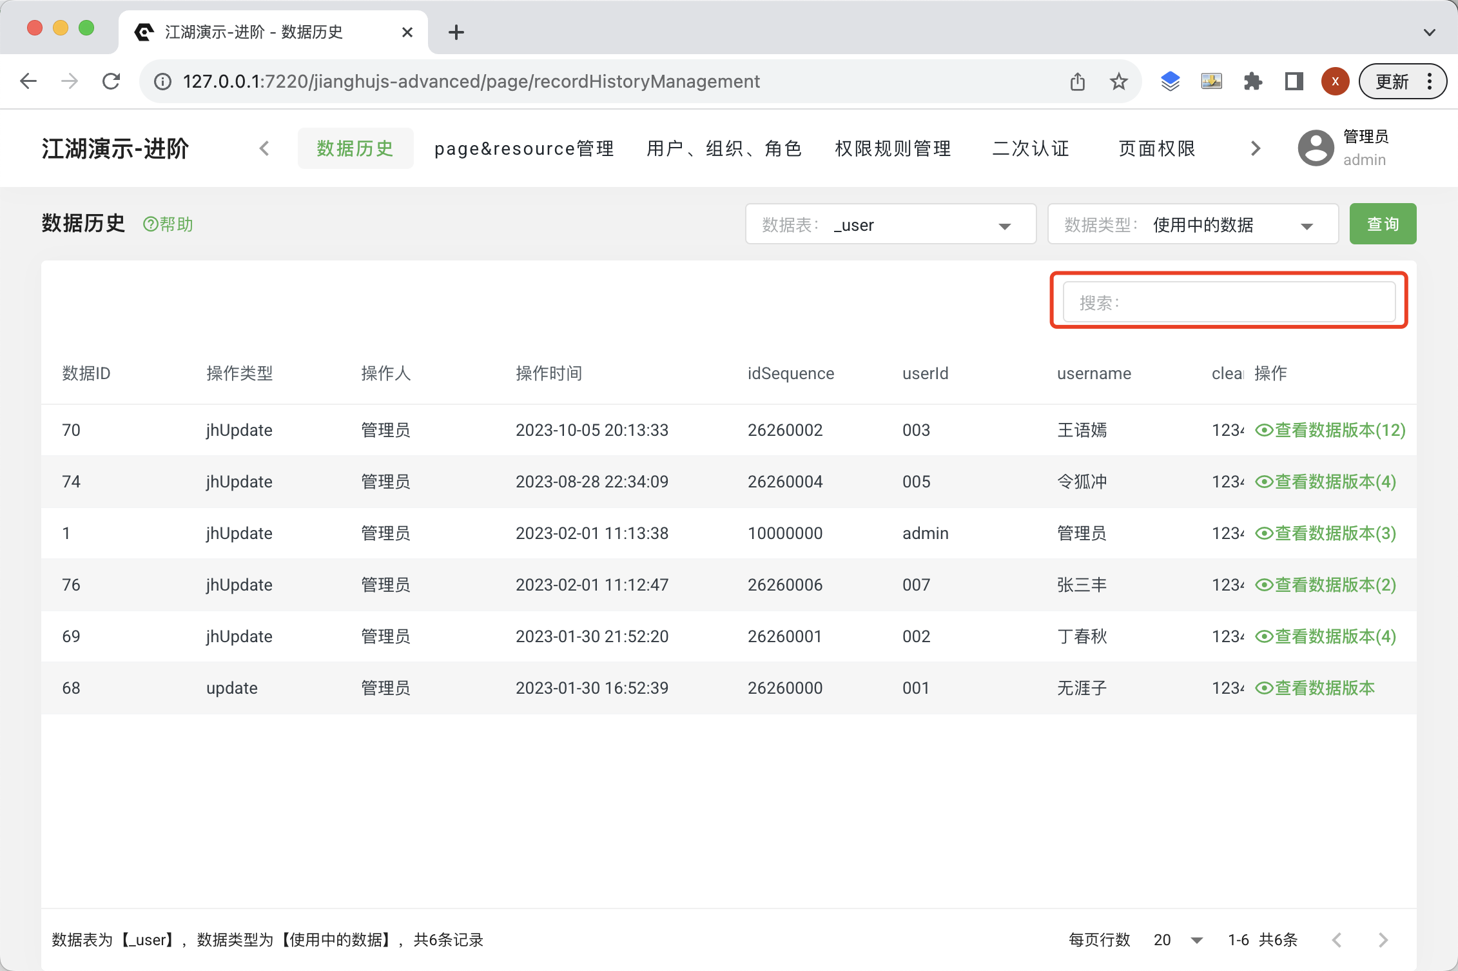The width and height of the screenshot is (1458, 971).
Task: Click the site info icon before URL
Action: [162, 82]
